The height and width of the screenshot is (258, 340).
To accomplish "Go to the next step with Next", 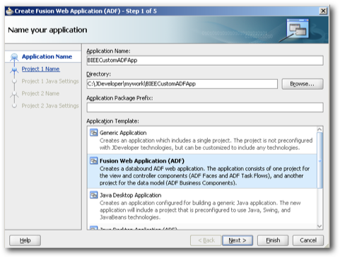I will point(238,240).
